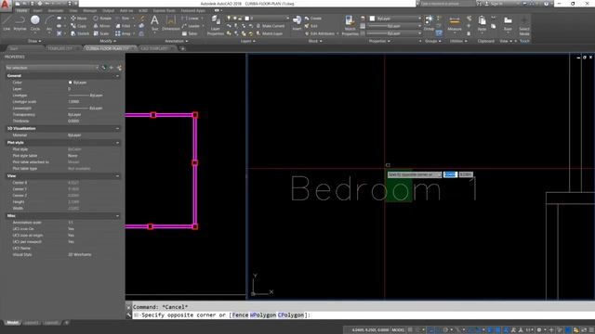Choose the Move command

78,19
